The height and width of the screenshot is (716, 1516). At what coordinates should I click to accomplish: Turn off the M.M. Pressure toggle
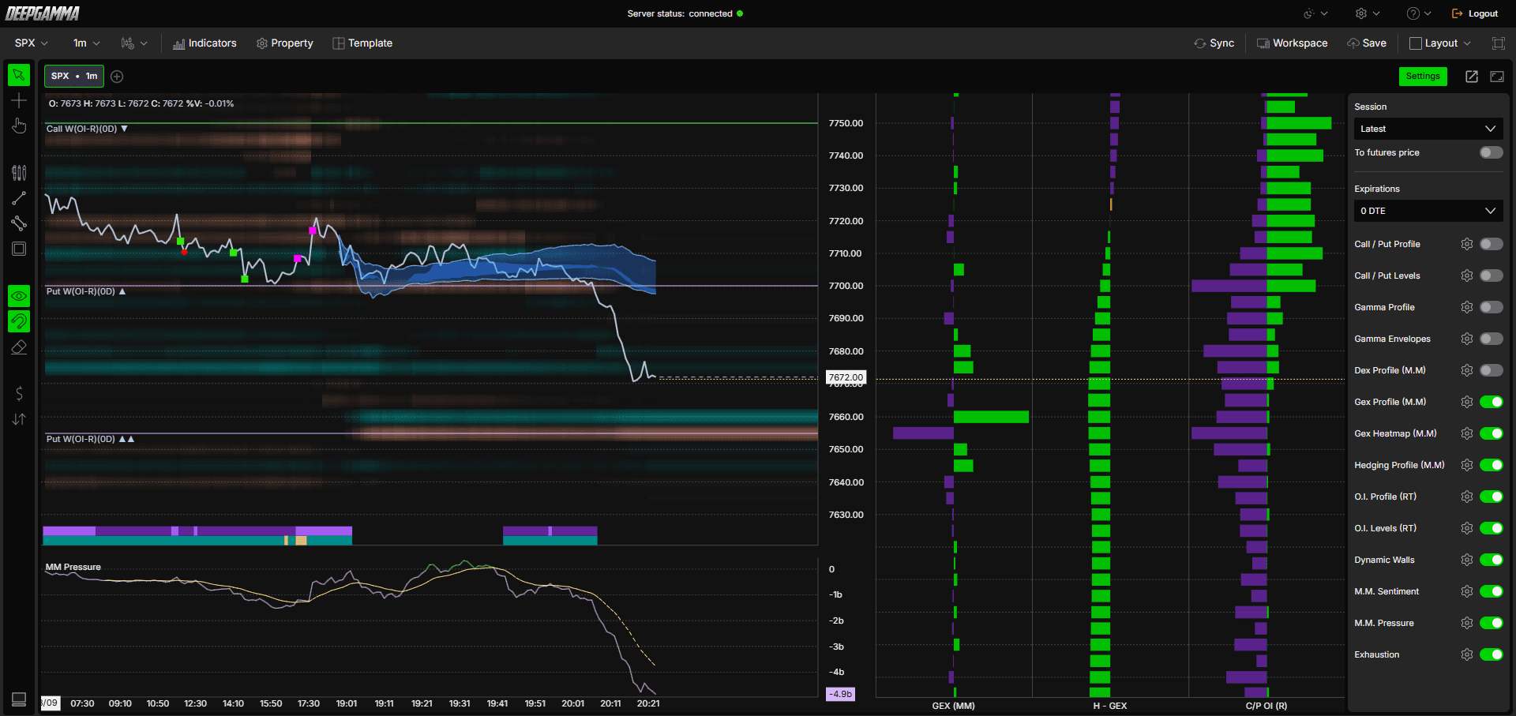(x=1491, y=623)
